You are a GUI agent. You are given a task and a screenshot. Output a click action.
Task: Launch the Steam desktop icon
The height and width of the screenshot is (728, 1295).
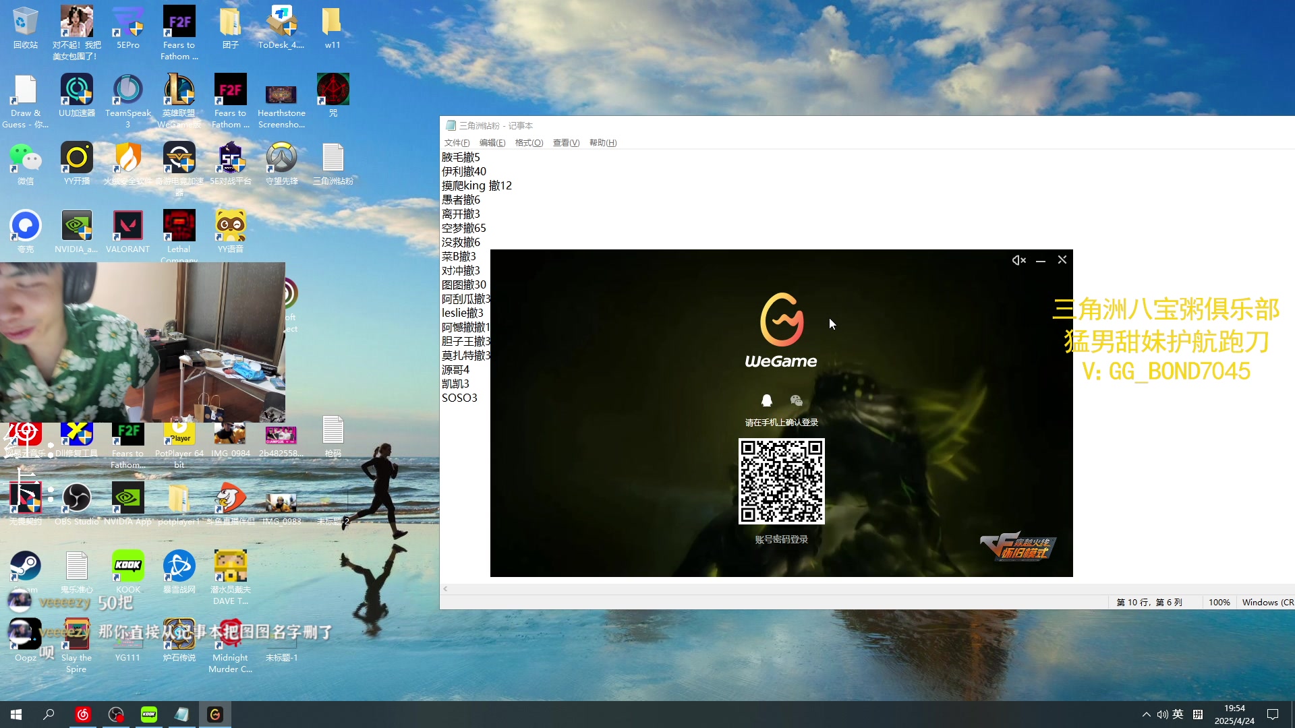pyautogui.click(x=26, y=572)
